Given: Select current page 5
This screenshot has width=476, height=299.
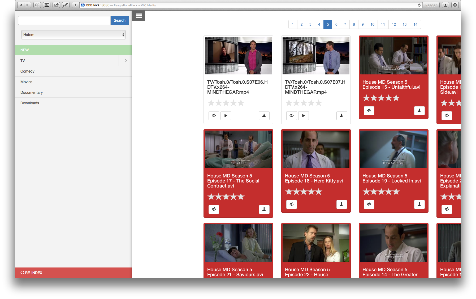Looking at the screenshot, I should tap(328, 24).
